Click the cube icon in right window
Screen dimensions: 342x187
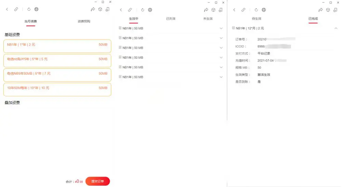point(328,10)
